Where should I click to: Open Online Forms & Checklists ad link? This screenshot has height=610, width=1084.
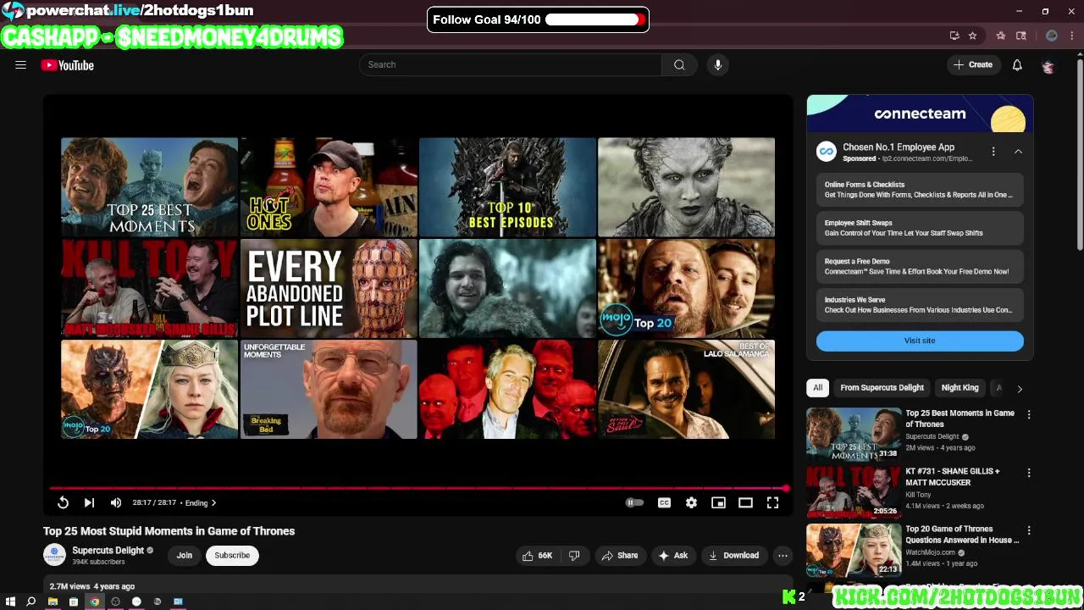920,190
